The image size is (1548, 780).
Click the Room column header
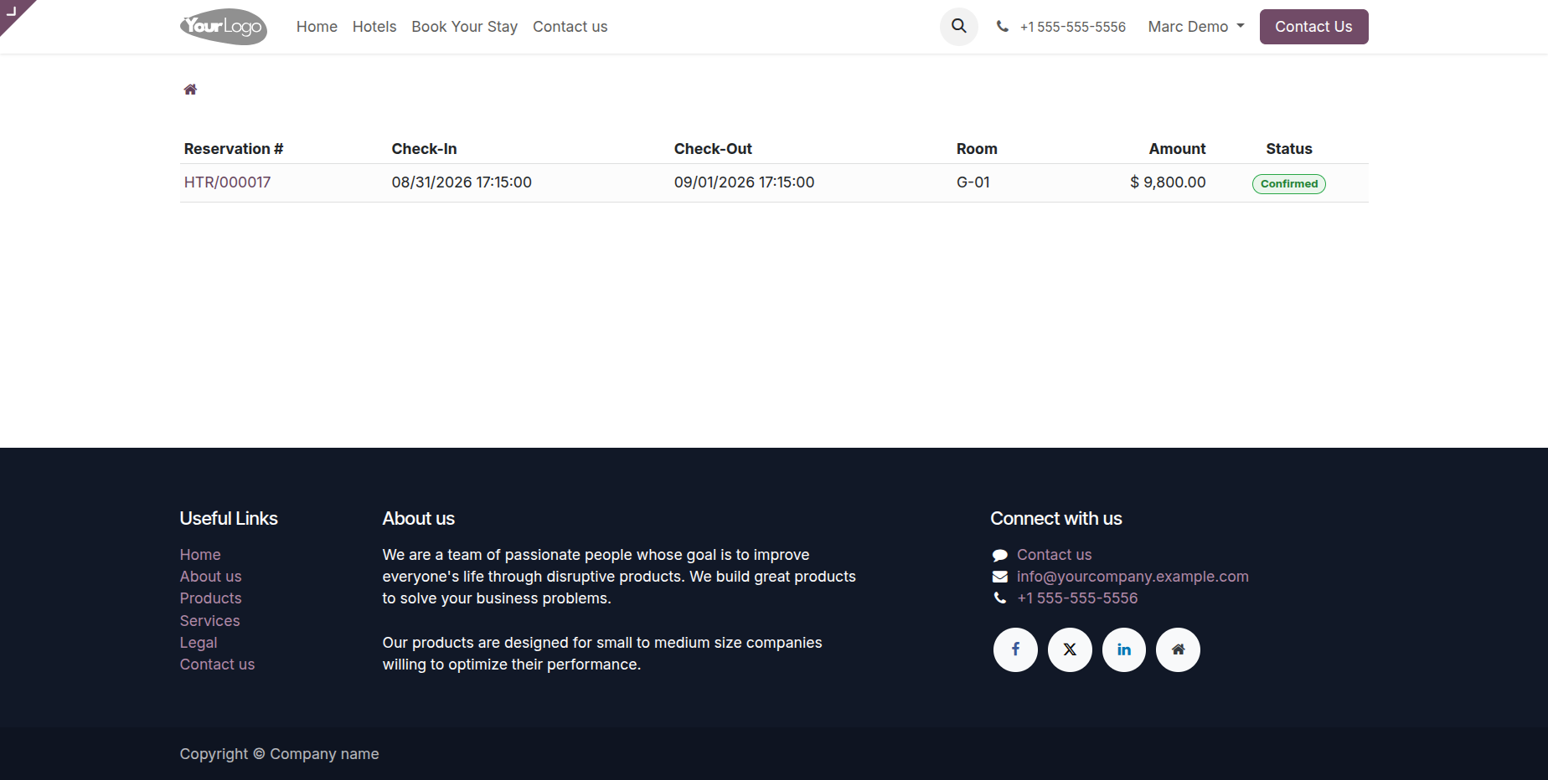977,149
